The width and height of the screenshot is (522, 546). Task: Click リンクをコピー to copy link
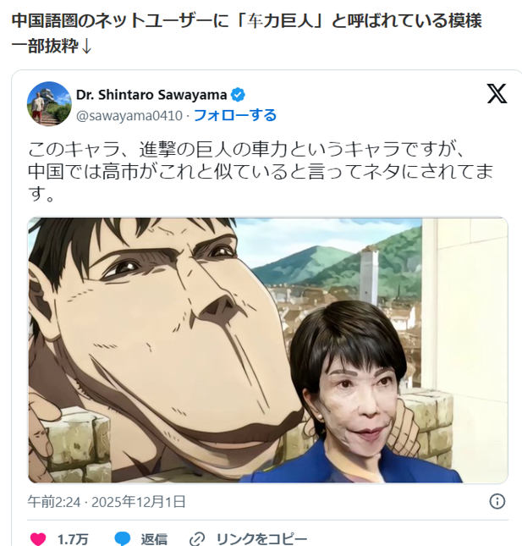pos(261,539)
